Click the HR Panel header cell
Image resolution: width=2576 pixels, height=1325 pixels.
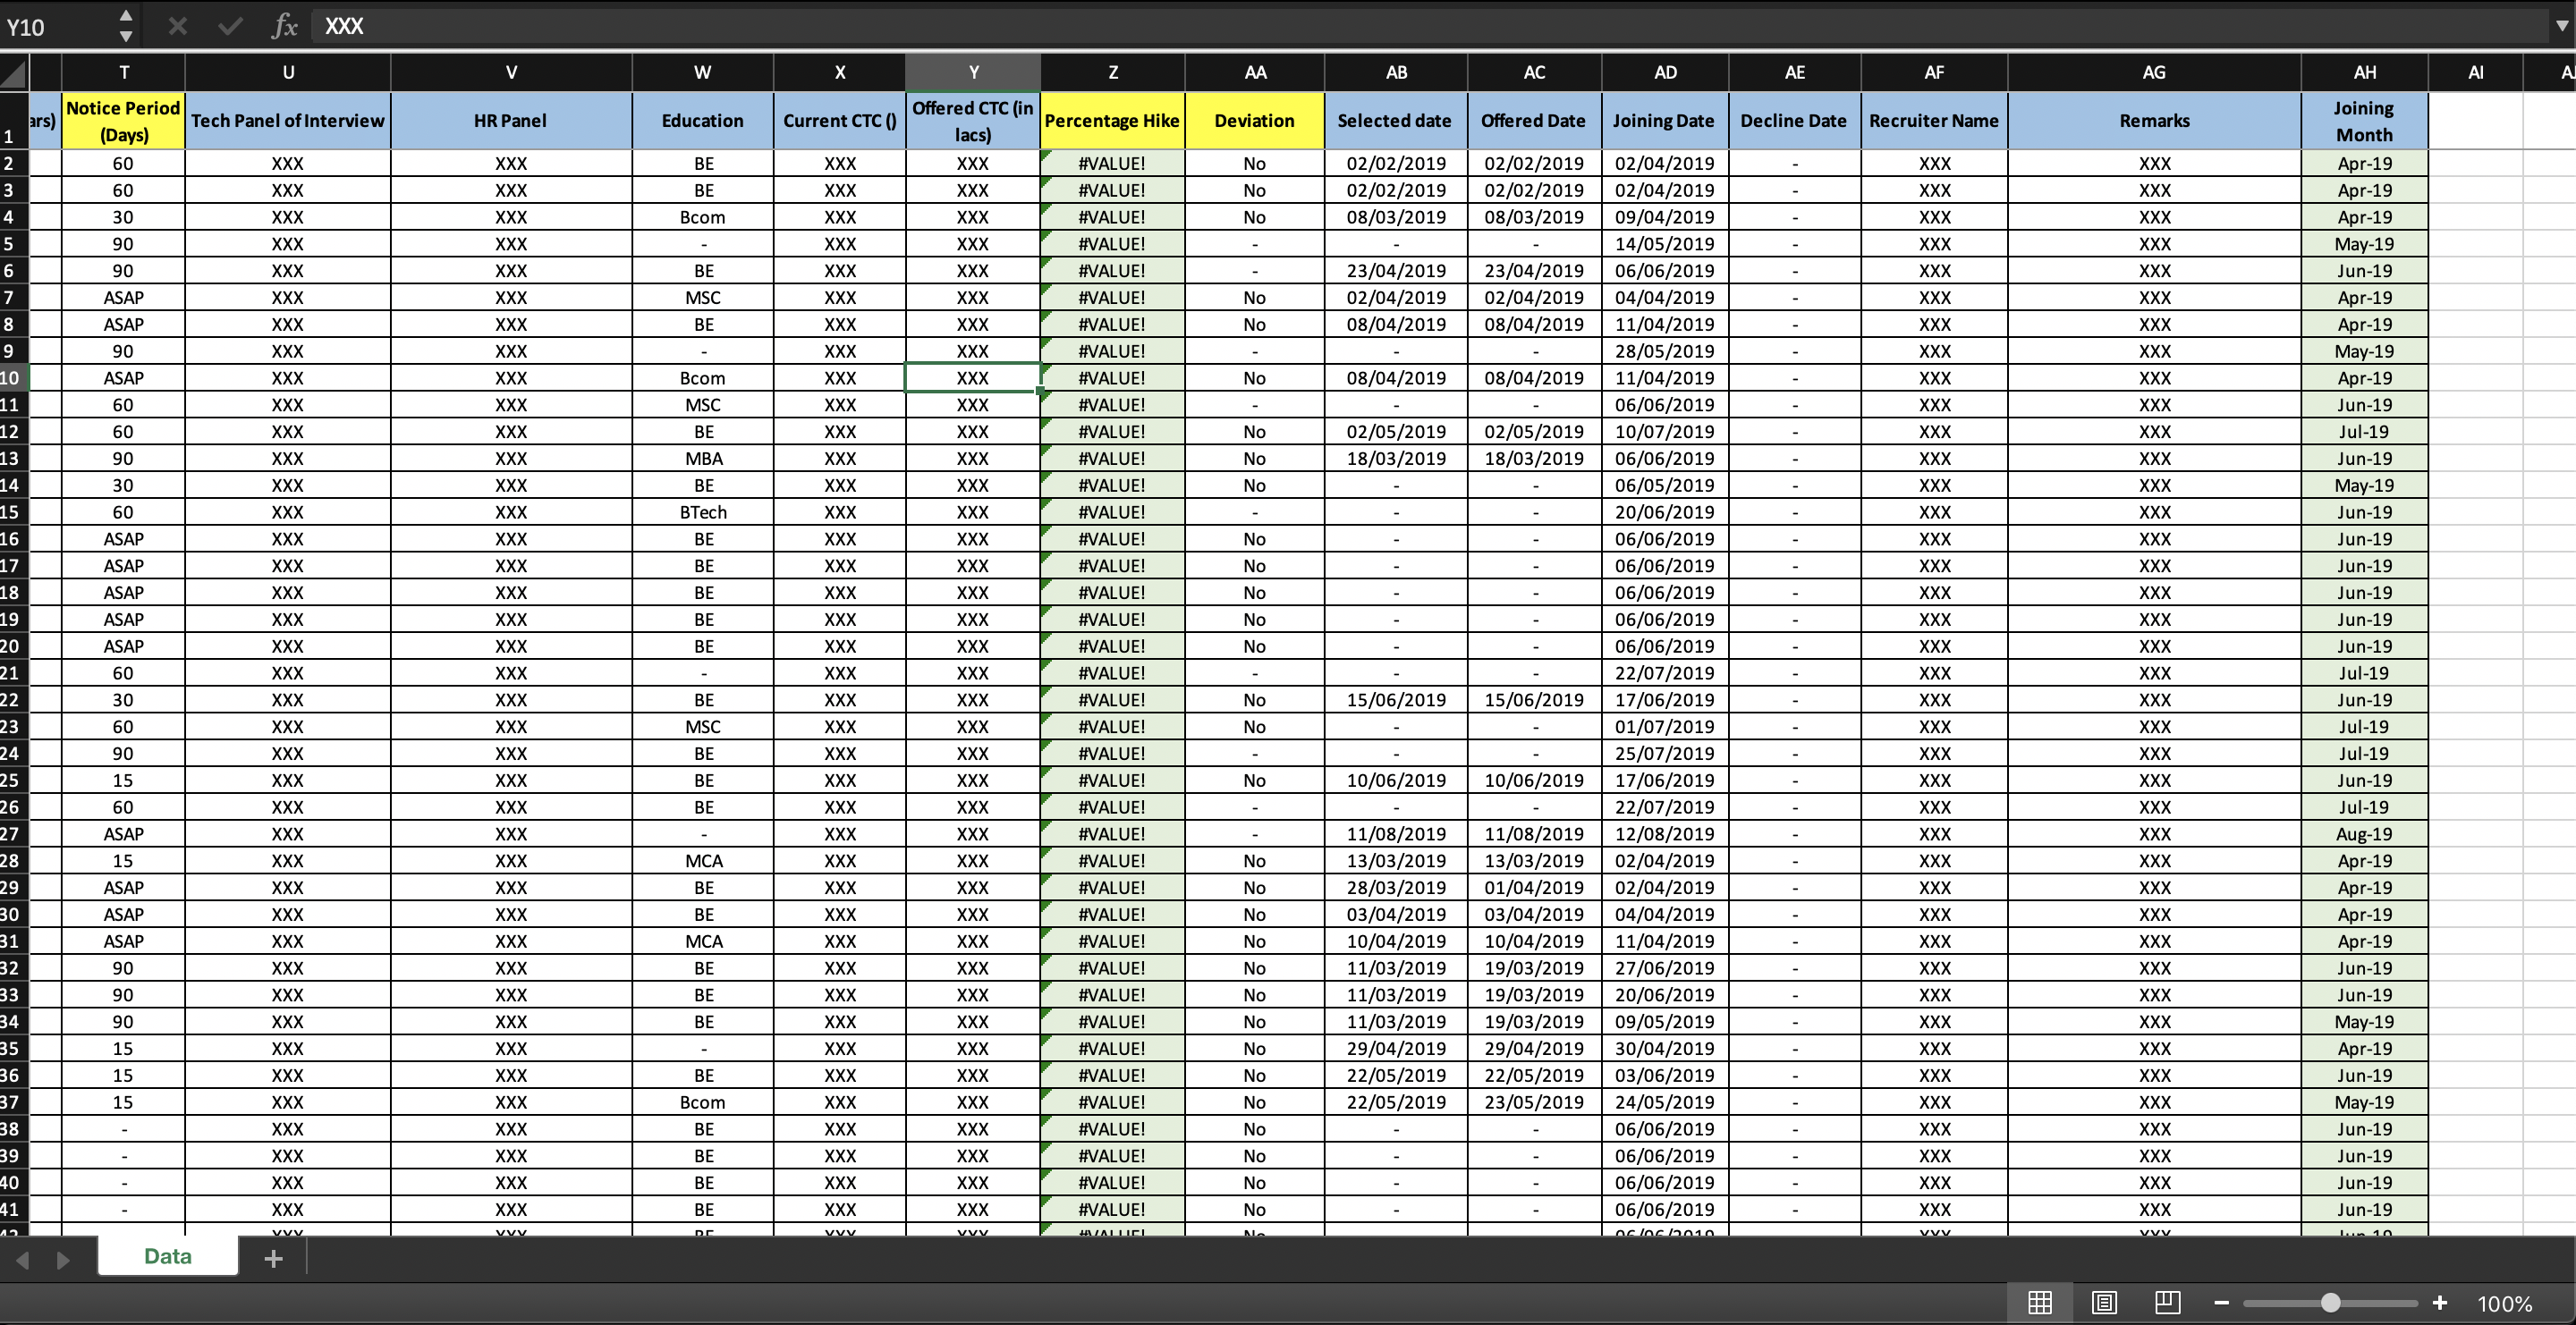point(511,121)
